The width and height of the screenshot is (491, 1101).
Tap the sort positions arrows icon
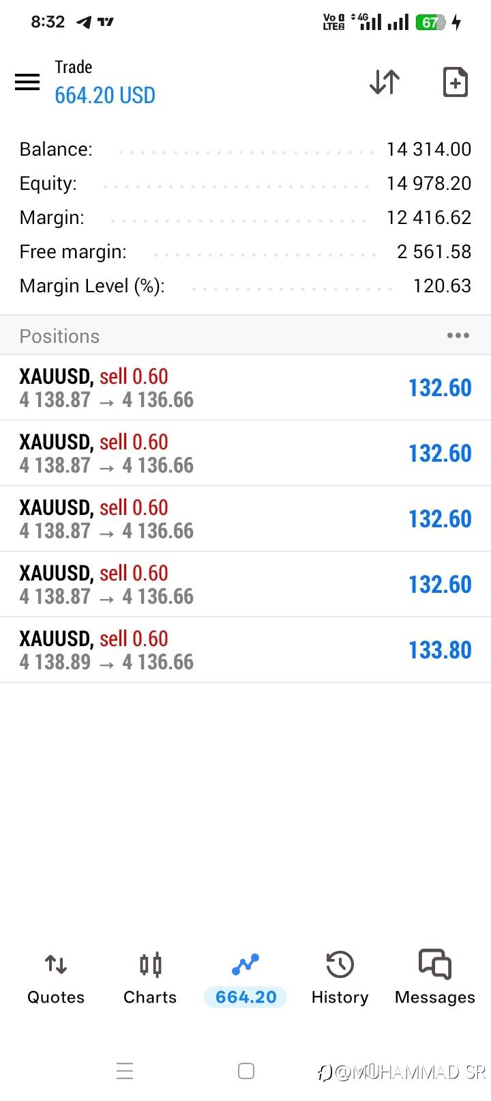point(385,82)
